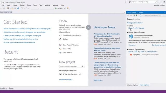Click the Find in Files toolbar icon
The width and height of the screenshot is (166, 93).
67,8
